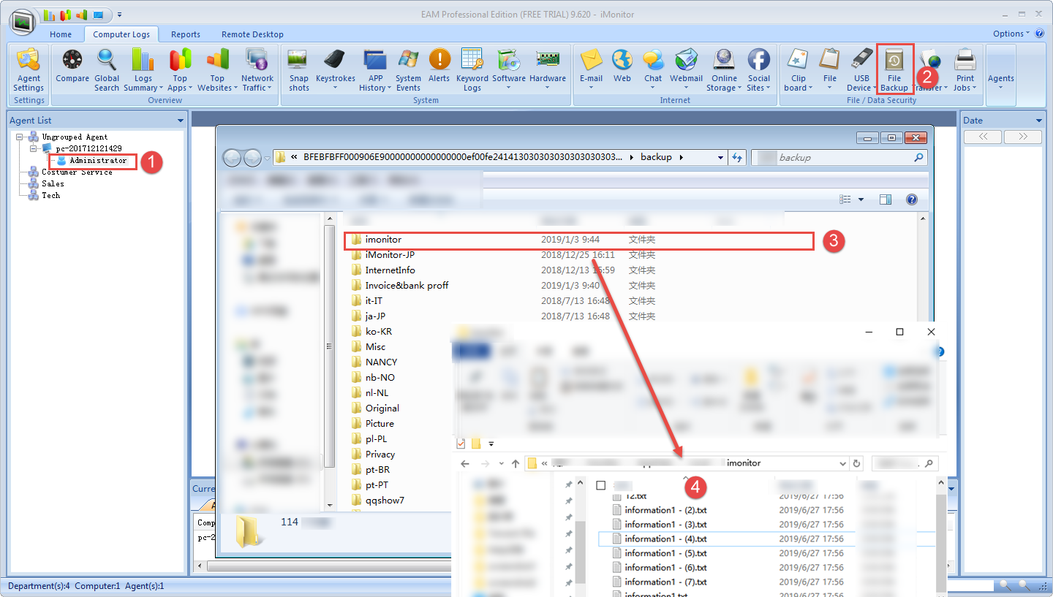Go to previous date range
Viewport: 1053px width, 597px height.
[984, 137]
